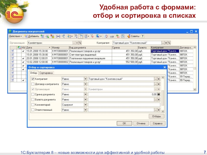Screen dimensions: 207x155
Task: Refresh list using the refresh icon
Action: (106, 36)
